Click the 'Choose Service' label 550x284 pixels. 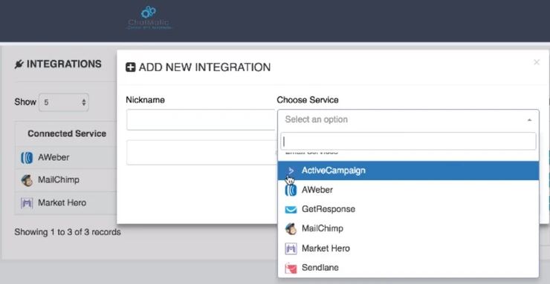pos(308,100)
